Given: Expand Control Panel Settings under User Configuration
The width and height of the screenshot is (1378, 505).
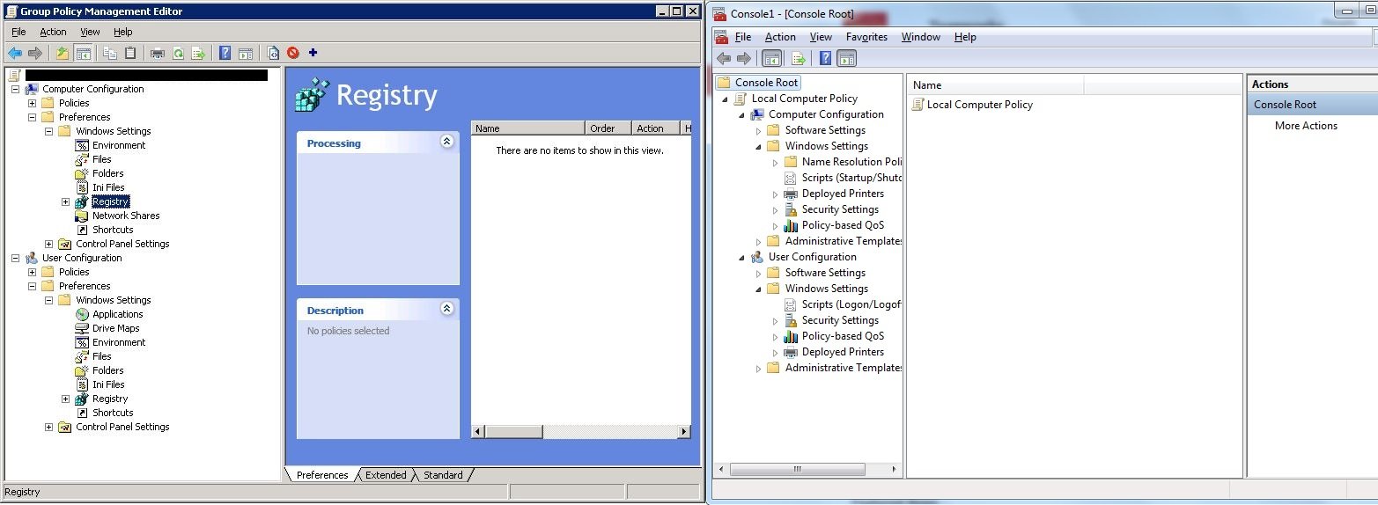Looking at the screenshot, I should (48, 427).
